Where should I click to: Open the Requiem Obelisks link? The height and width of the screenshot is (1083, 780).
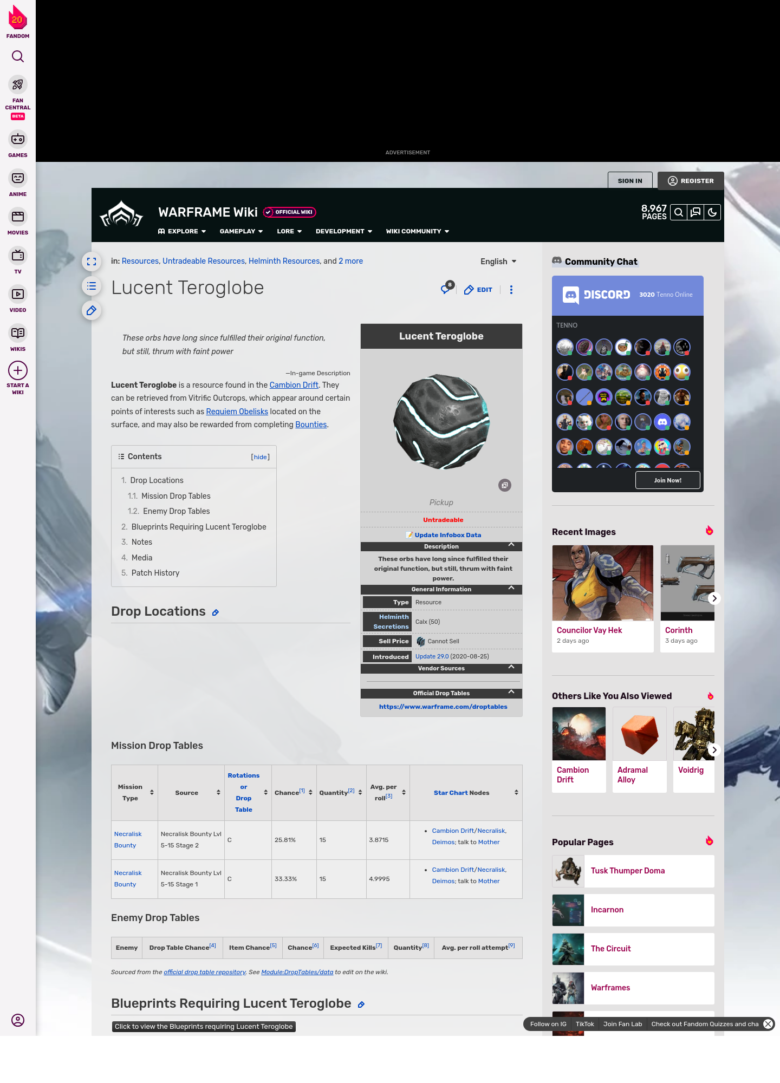pyautogui.click(x=237, y=412)
